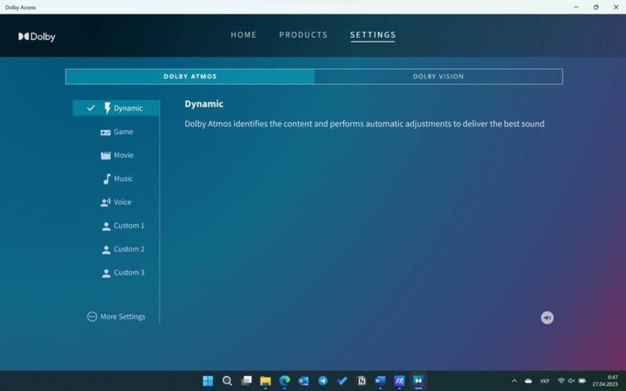Switch the УКР keyboard language indicator
The width and height of the screenshot is (626, 391).
(x=544, y=381)
